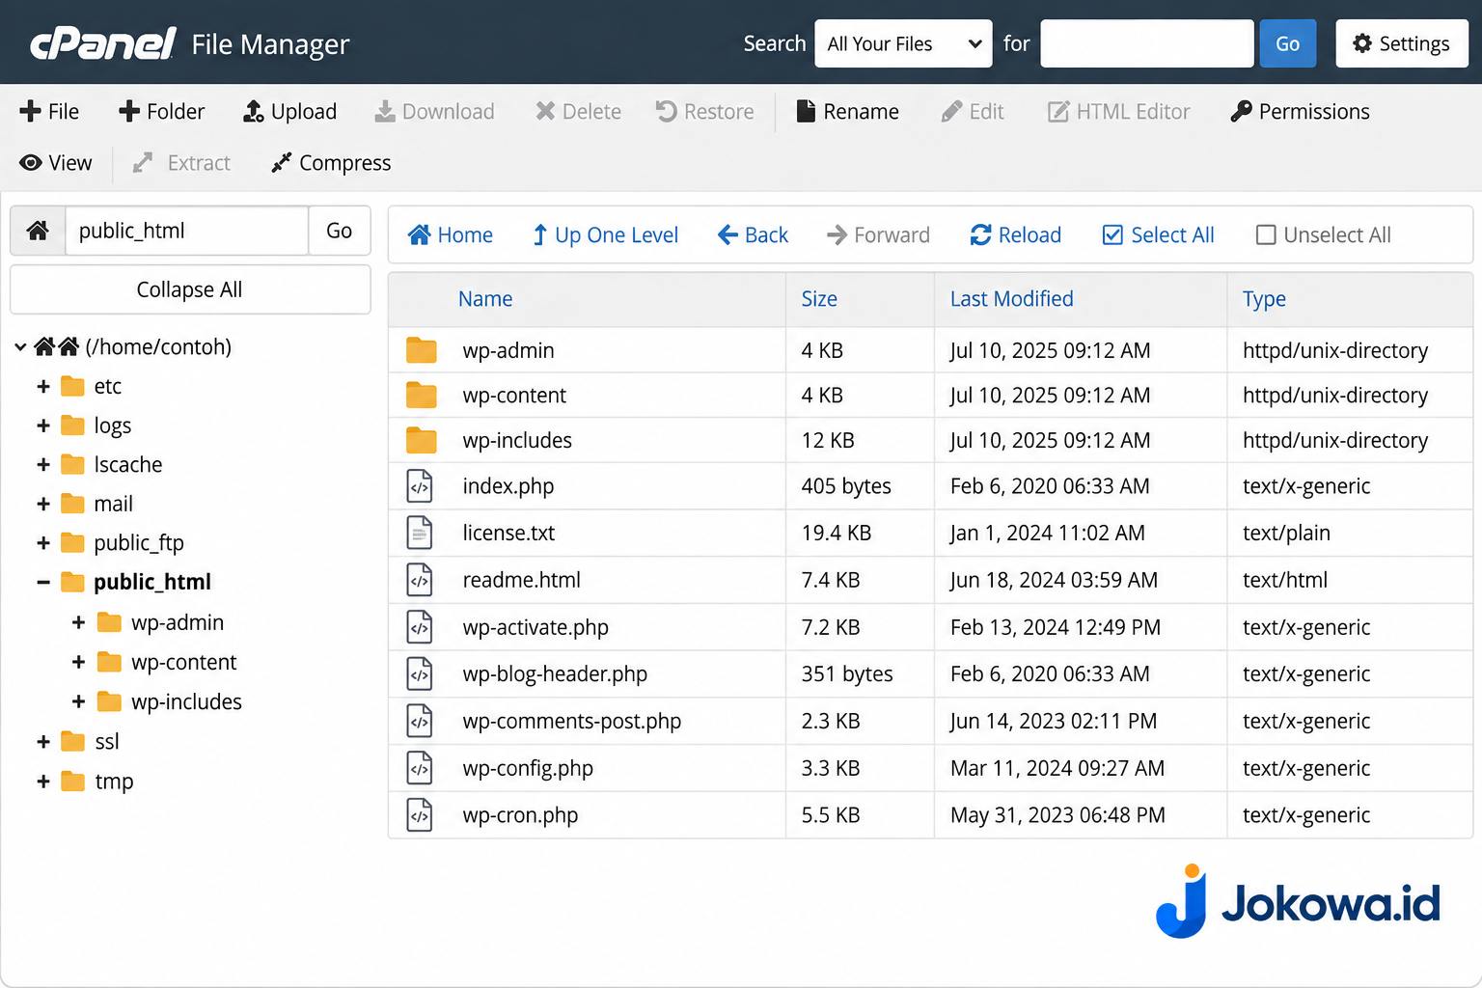Click the index.php file icon

point(420,486)
